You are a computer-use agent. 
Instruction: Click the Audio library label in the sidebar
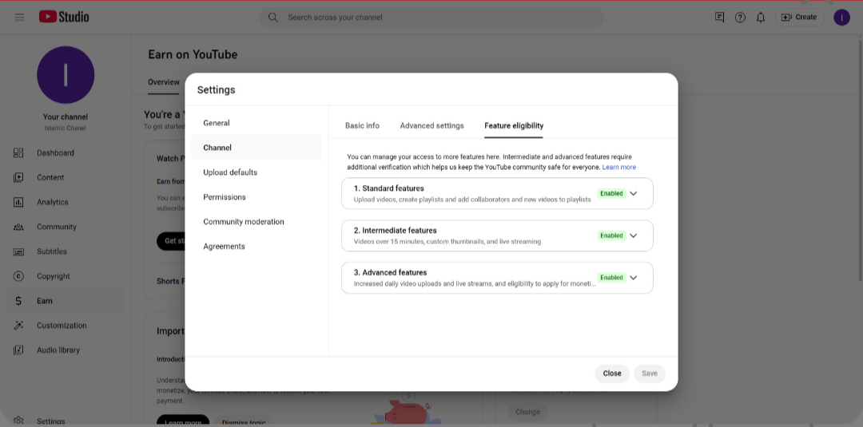pyautogui.click(x=58, y=350)
